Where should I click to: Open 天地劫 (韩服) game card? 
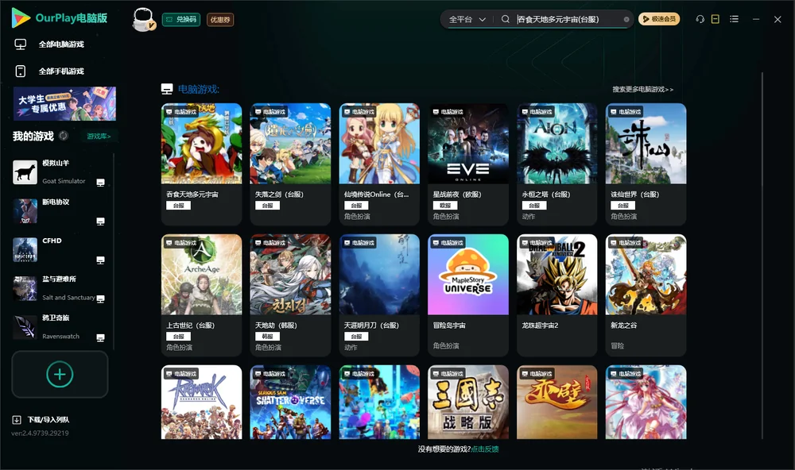(x=290, y=295)
